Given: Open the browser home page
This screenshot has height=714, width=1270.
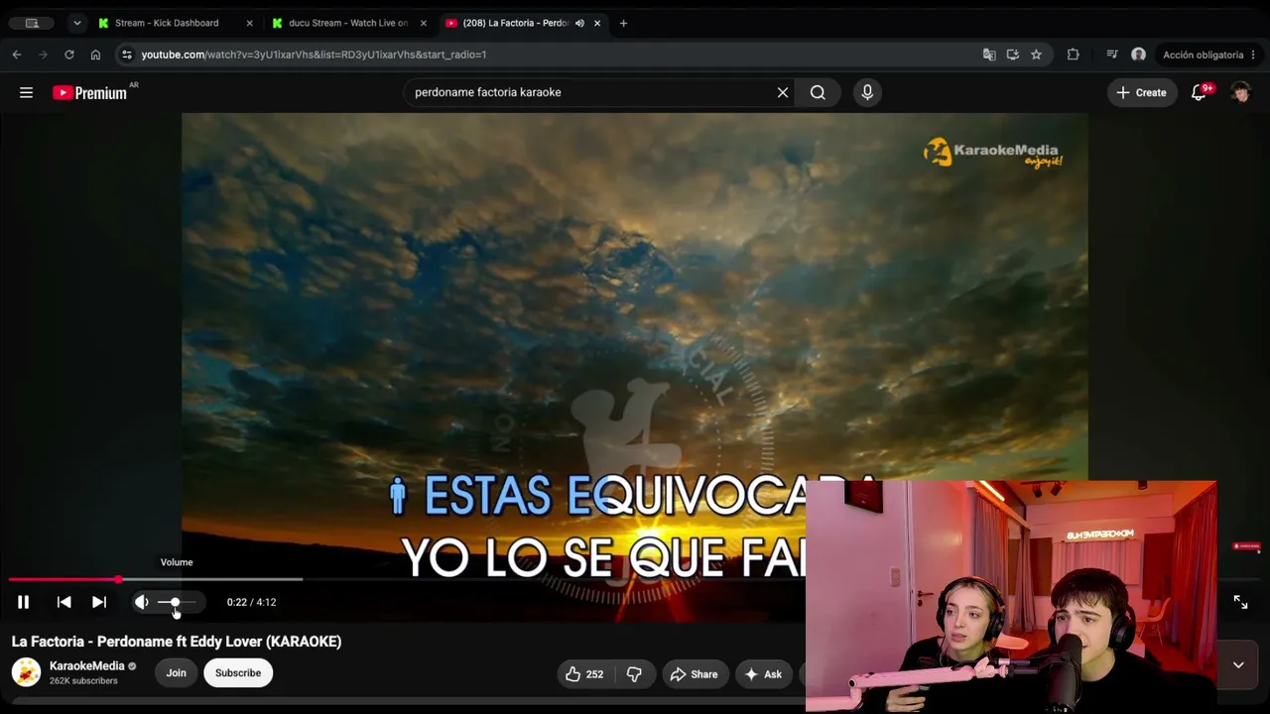Looking at the screenshot, I should [95, 55].
